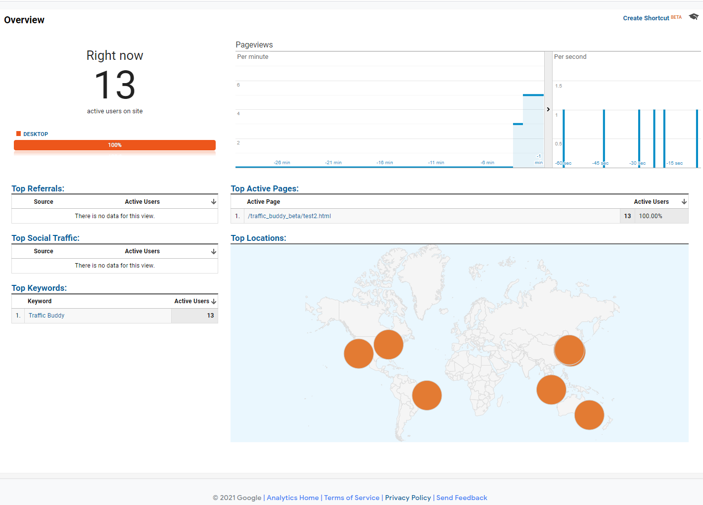Open the Terms of Service page
This screenshot has height=505, width=703.
click(352, 498)
